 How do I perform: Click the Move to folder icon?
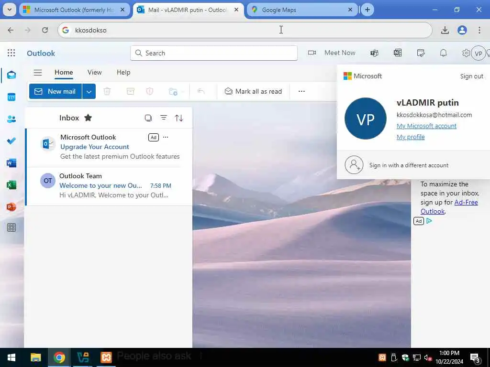173,91
